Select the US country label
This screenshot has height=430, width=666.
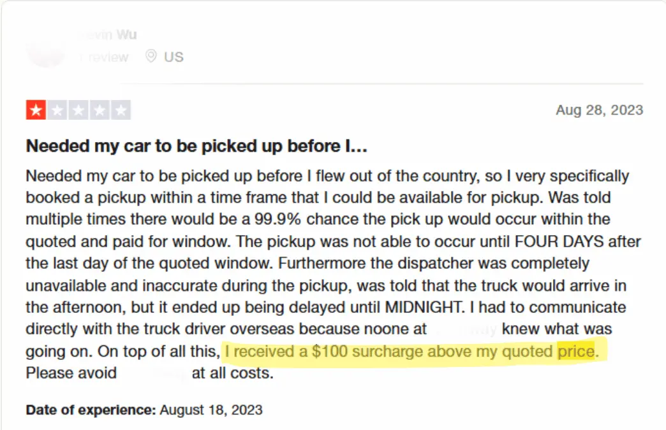pyautogui.click(x=170, y=57)
